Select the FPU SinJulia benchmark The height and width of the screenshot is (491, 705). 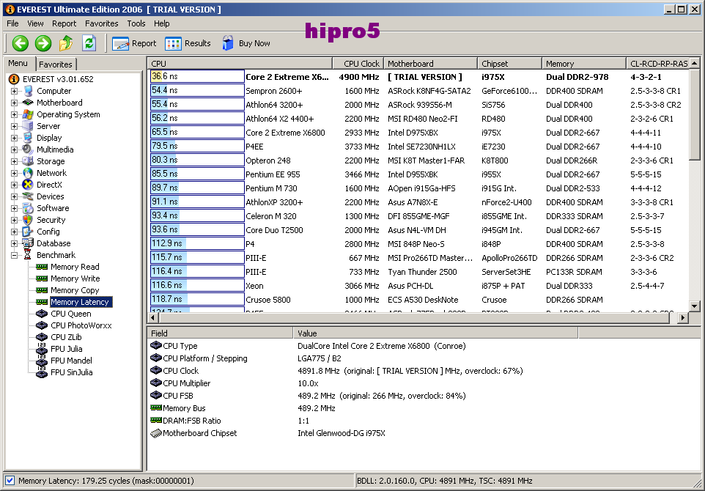click(x=72, y=372)
